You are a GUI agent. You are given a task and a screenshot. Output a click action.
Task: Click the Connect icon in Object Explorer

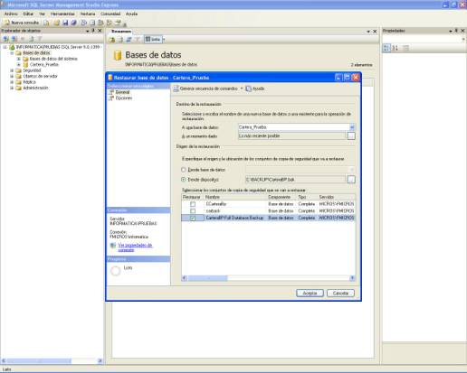coord(5,39)
